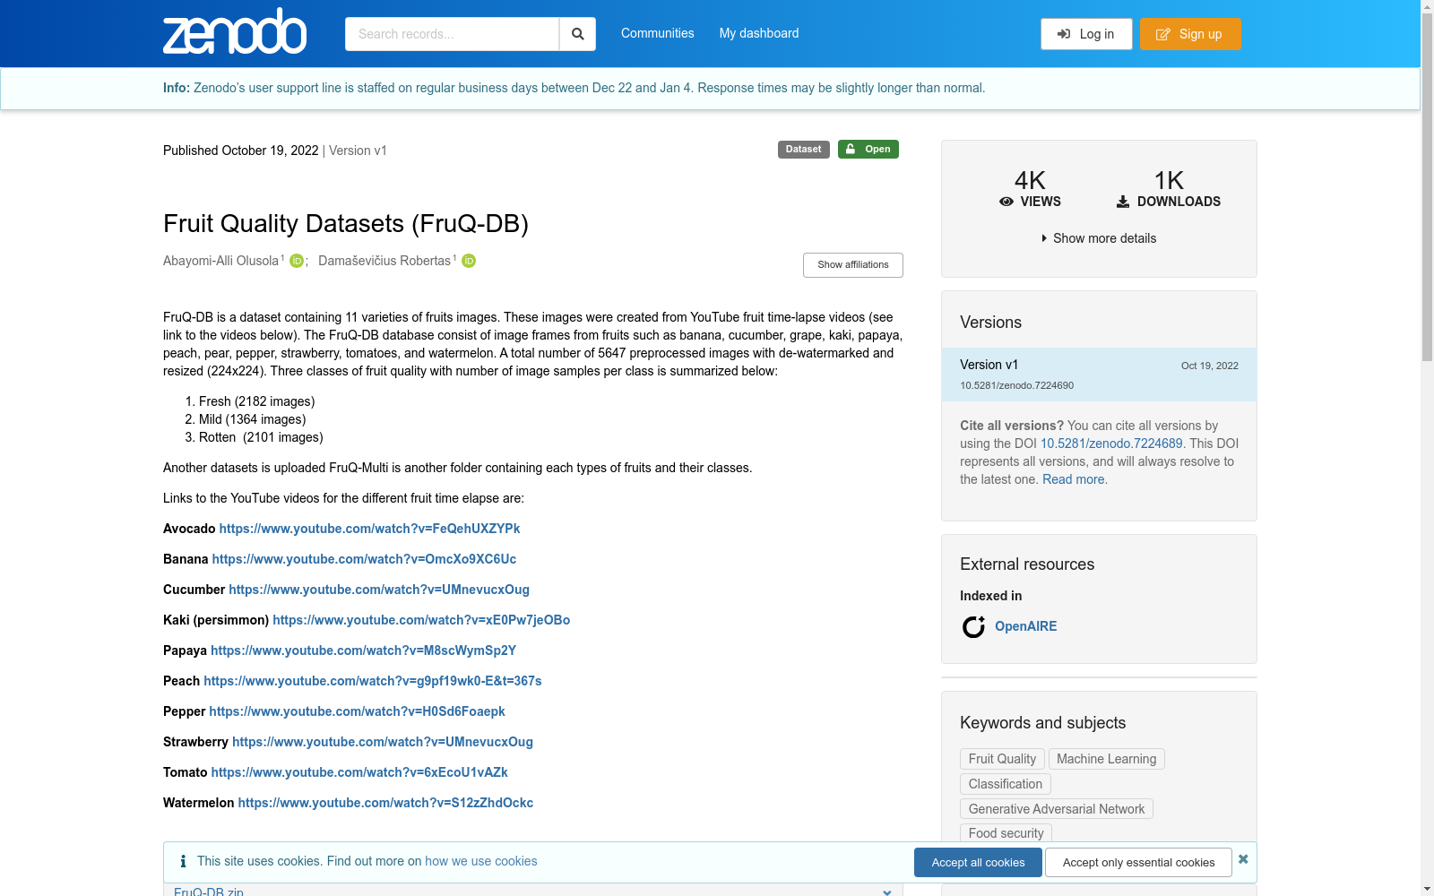
Task: Select the Fruit Quality keyword tag
Action: click(x=1002, y=759)
